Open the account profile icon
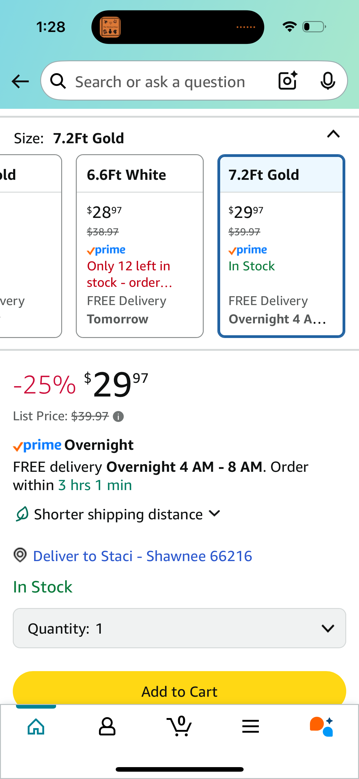Viewport: 359px width, 779px height. pos(107,727)
